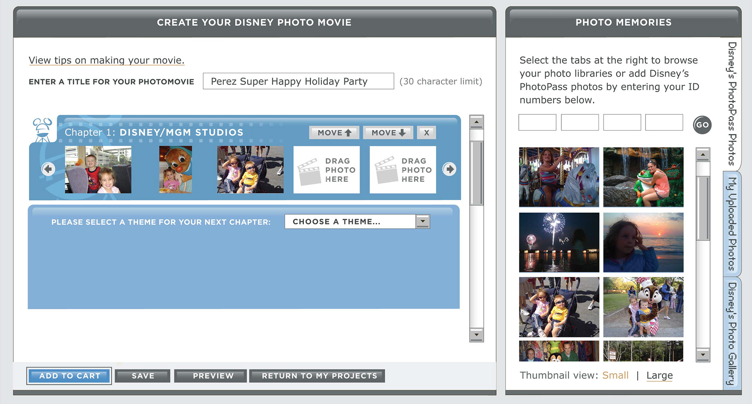Click the Mickey director chair chapter icon

pos(43,130)
